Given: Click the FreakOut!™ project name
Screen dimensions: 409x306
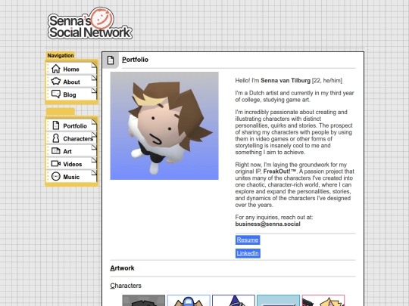Looking at the screenshot, I should pyautogui.click(x=280, y=172).
